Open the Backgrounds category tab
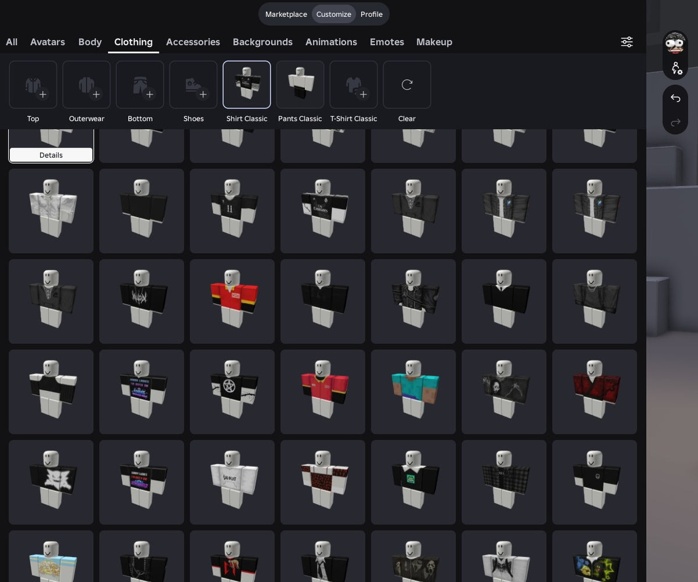The image size is (698, 582). pos(263,42)
